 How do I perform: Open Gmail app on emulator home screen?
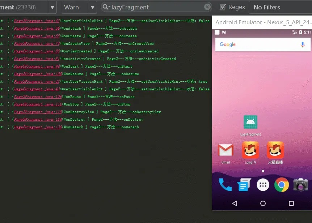(x=225, y=154)
